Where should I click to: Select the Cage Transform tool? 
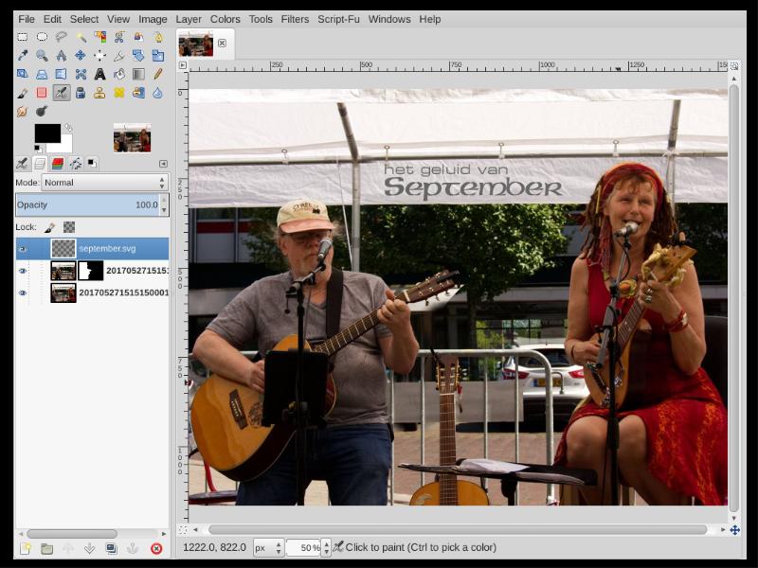[x=81, y=74]
